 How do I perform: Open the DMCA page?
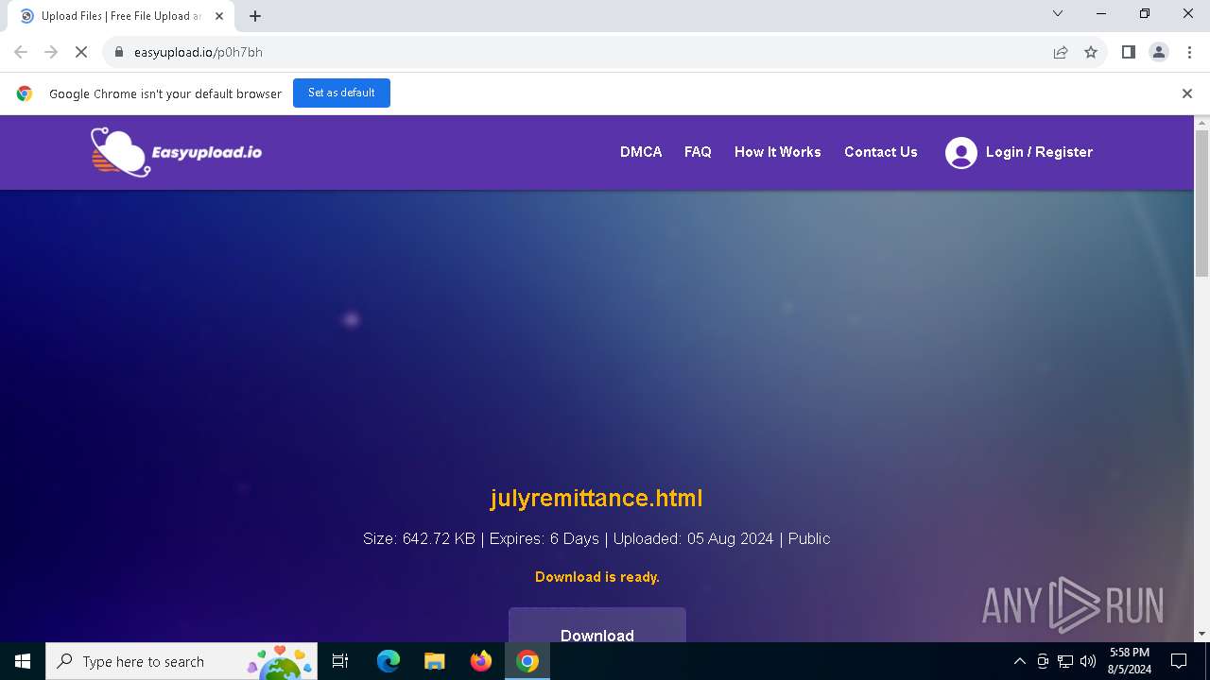tap(641, 152)
